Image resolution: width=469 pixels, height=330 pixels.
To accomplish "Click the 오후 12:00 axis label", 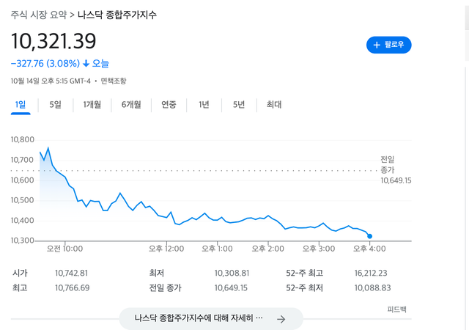I will pos(166,249).
